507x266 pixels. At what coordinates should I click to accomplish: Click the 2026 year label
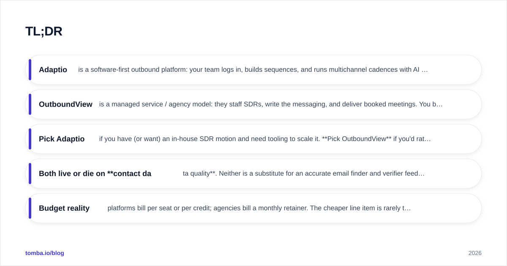[x=475, y=253]
